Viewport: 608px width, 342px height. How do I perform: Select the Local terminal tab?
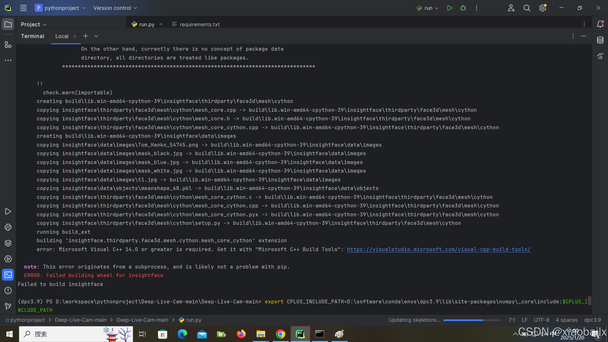pyautogui.click(x=62, y=36)
